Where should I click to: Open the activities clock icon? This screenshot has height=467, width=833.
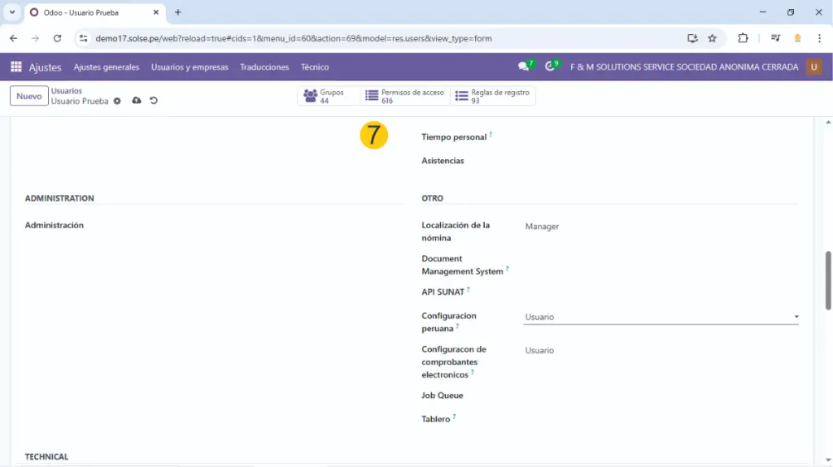click(551, 67)
